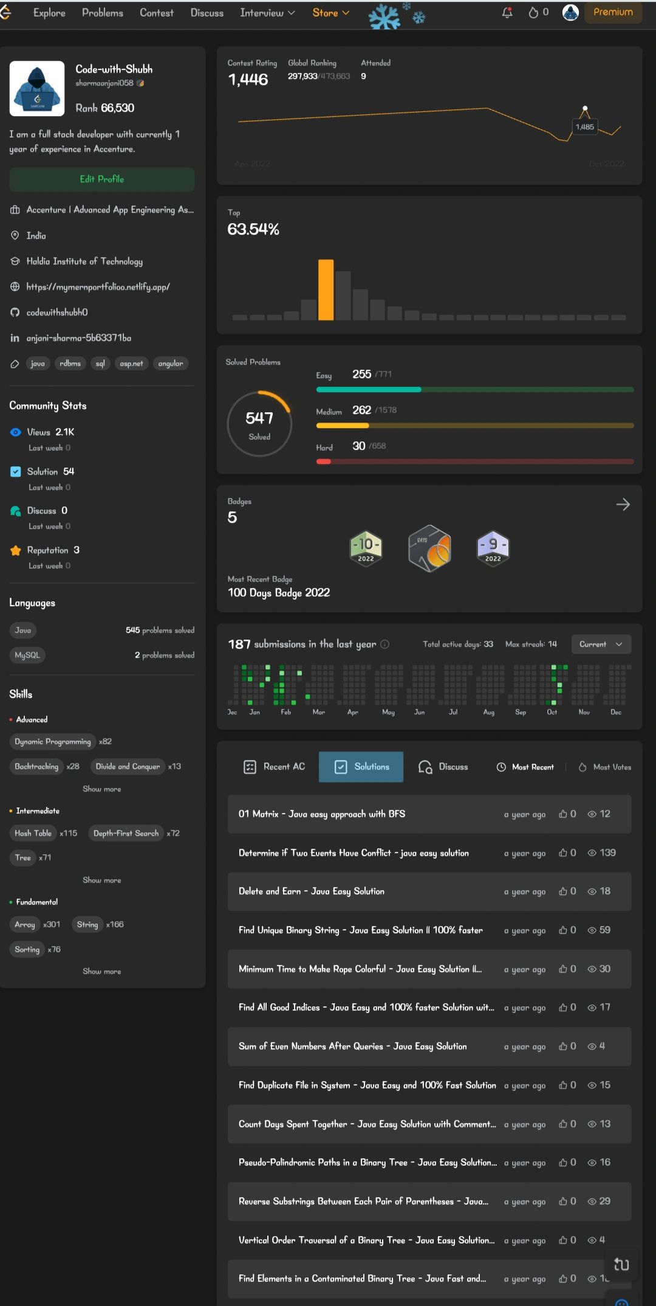
Task: Select the Dynamic Programming skill tag
Action: 53,742
